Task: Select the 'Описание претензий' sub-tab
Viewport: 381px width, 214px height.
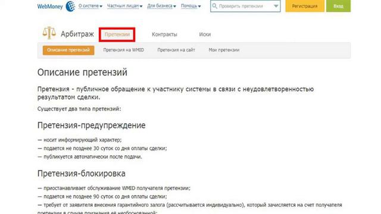Action: point(68,50)
